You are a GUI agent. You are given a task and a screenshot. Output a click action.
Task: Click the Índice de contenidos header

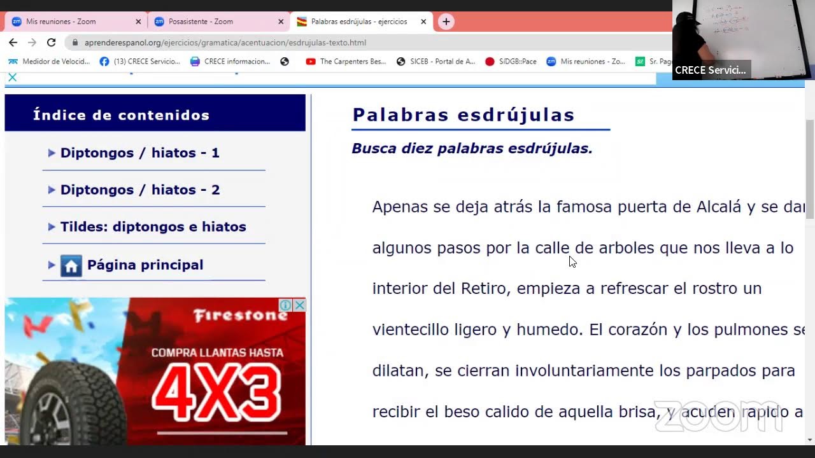(x=121, y=115)
